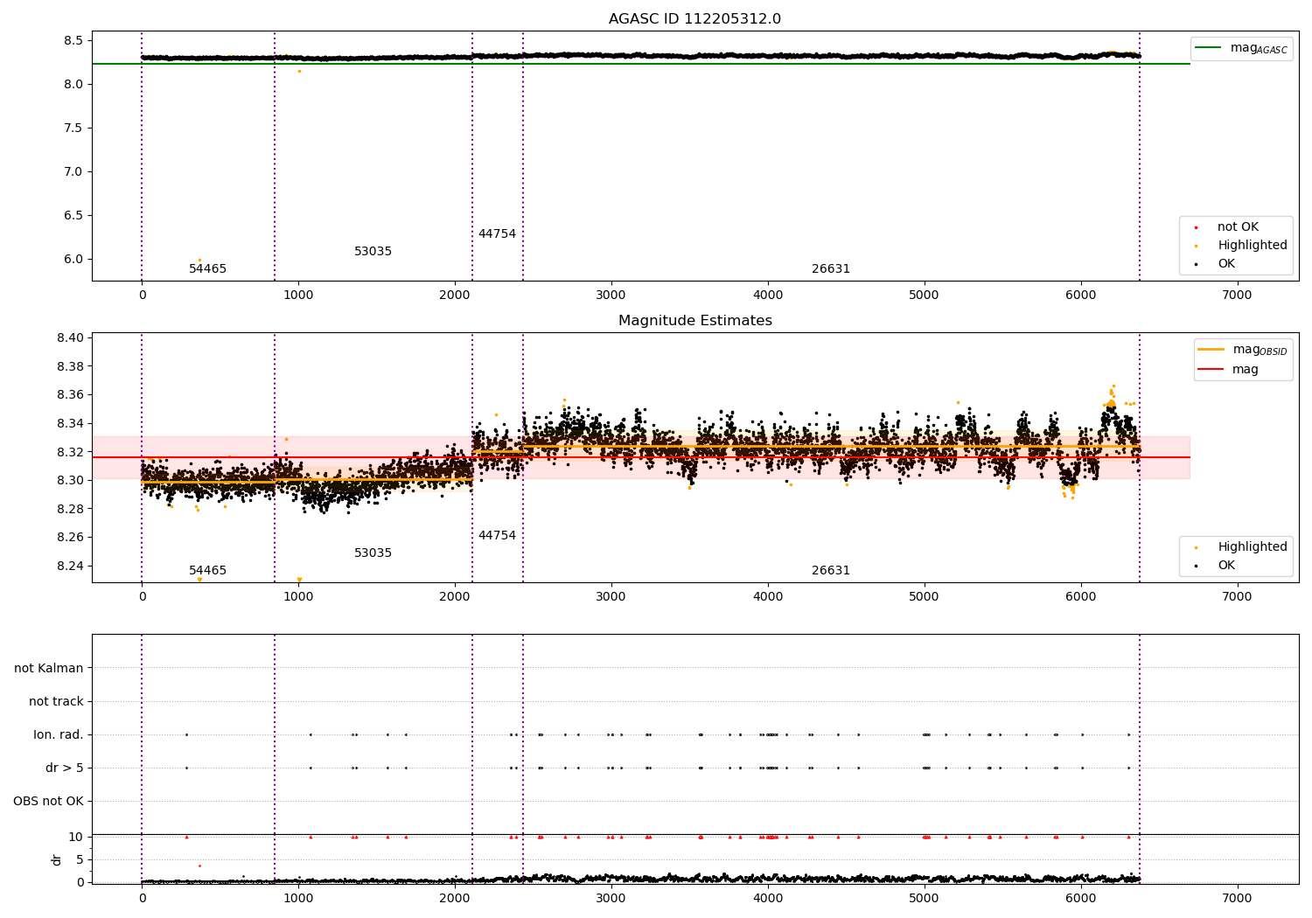Select "not OK" entry in top plot legend
The height and width of the screenshot is (918, 1312).
1238,227
